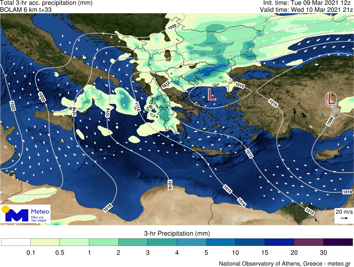The height and width of the screenshot is (267, 354).
Task: Select the legend swatch between 15 and 20 mm
Action: 279,242
